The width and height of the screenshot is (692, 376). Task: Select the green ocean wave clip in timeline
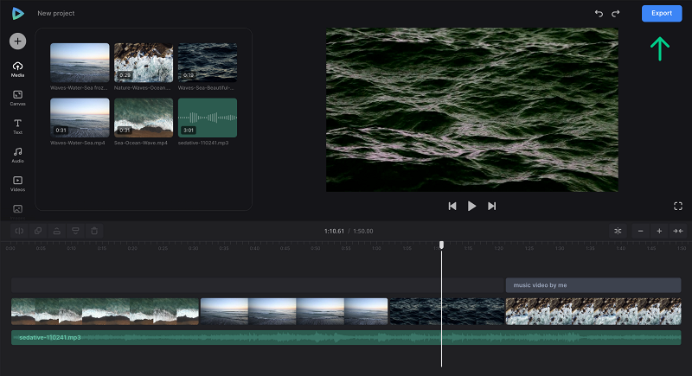pyautogui.click(x=105, y=311)
